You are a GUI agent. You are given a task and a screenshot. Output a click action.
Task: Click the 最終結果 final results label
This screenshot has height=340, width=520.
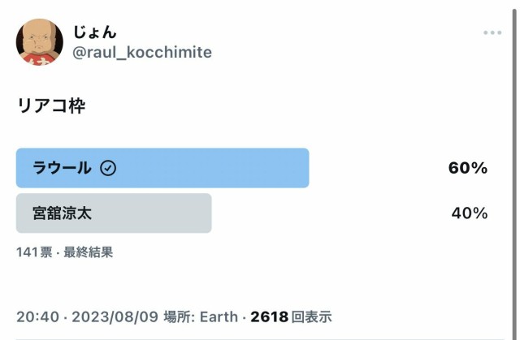click(89, 252)
